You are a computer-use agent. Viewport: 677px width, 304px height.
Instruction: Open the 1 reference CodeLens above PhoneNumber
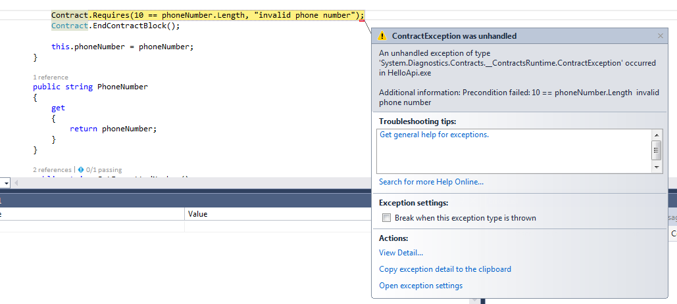(x=50, y=77)
